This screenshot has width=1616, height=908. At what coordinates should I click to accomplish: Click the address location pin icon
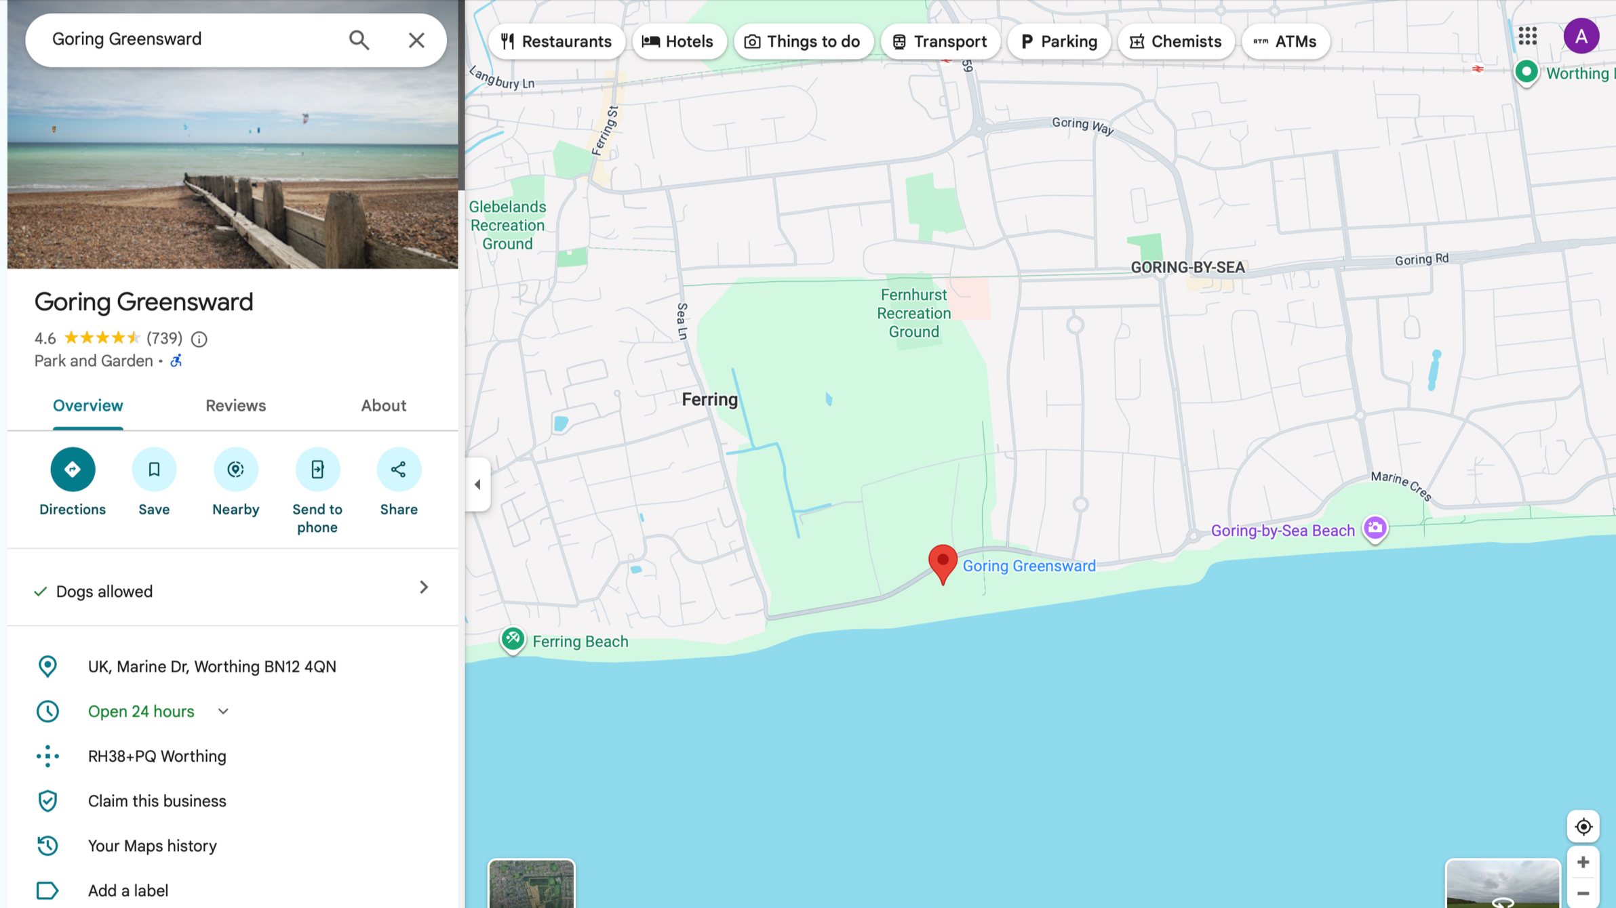click(x=47, y=666)
